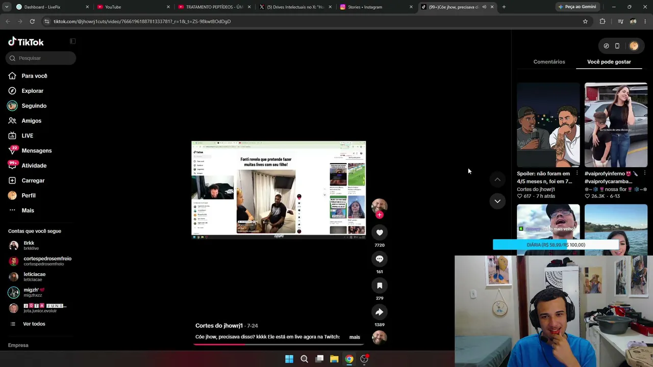
Task: Open the Windows Start menu
Action: (289, 359)
